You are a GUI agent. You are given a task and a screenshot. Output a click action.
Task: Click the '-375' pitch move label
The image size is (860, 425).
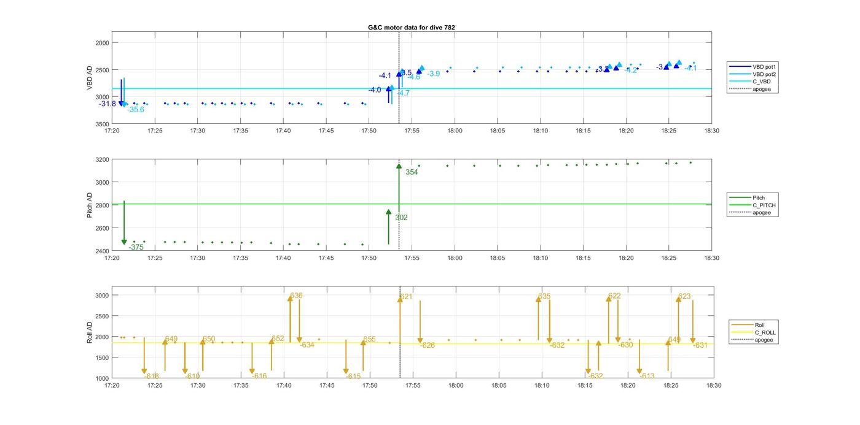coord(136,247)
